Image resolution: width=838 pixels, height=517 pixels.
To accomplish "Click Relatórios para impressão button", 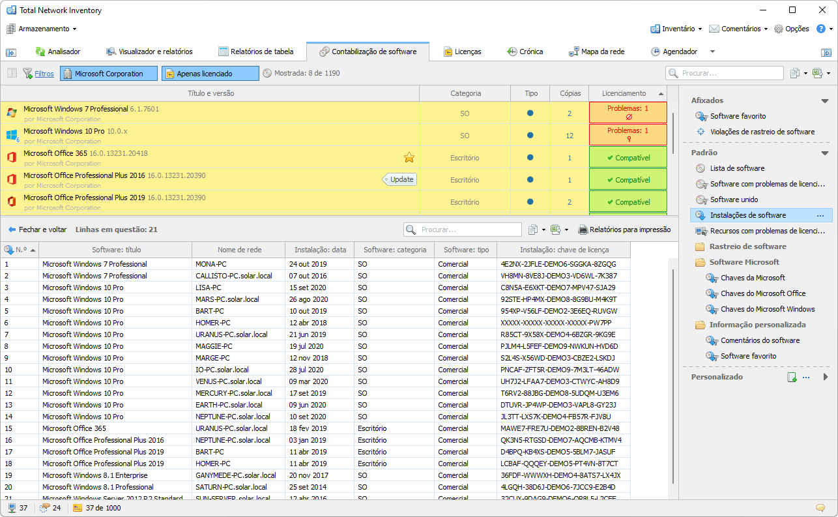I will point(624,229).
